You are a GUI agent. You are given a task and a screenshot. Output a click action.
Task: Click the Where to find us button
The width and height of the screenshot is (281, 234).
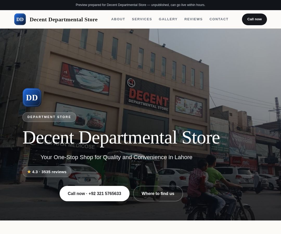158,193
